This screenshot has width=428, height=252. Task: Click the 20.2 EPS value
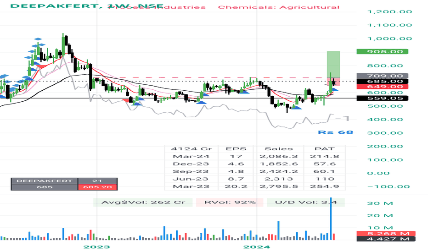click(236, 186)
